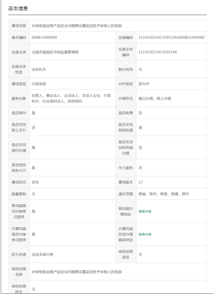This screenshot has width=213, height=294.
Task: Click the 法定本级行使 权力来源 value
Action: pos(42,254)
